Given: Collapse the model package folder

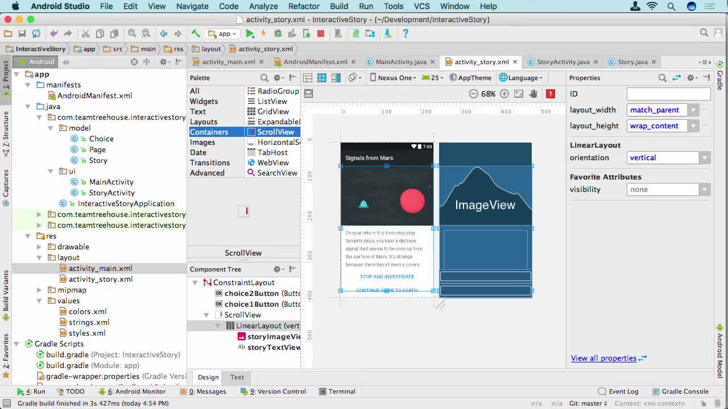Looking at the screenshot, I should click(50, 128).
